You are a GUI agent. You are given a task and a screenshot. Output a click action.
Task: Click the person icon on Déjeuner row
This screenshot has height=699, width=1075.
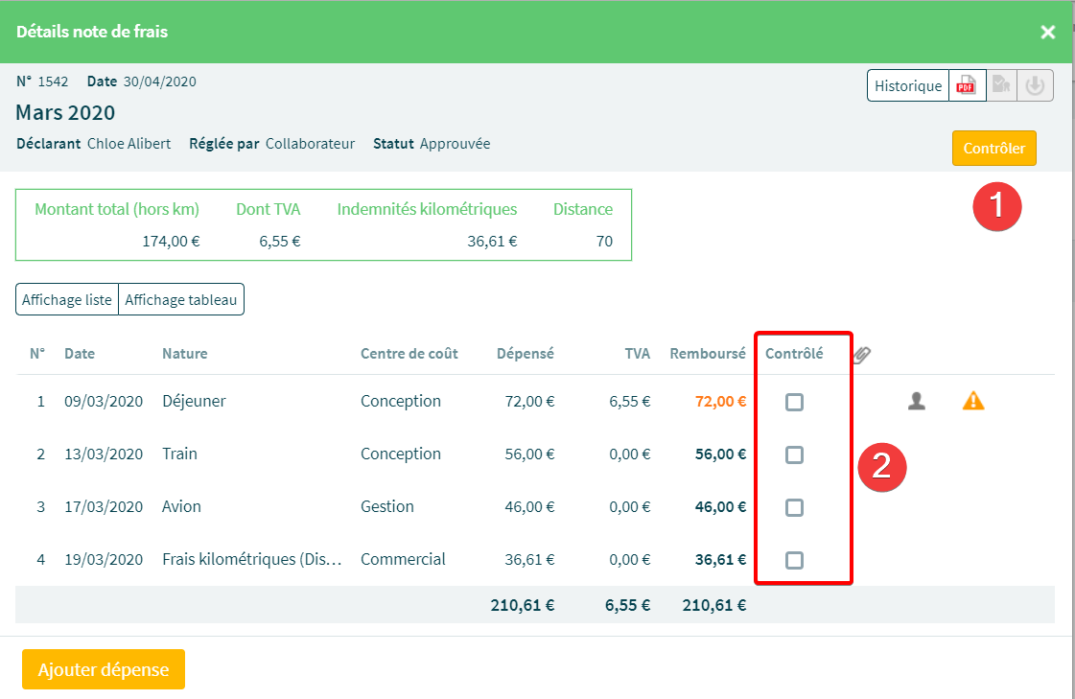point(917,402)
